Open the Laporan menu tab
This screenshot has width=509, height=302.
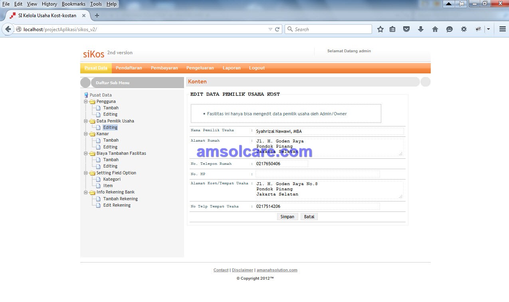pyautogui.click(x=232, y=68)
